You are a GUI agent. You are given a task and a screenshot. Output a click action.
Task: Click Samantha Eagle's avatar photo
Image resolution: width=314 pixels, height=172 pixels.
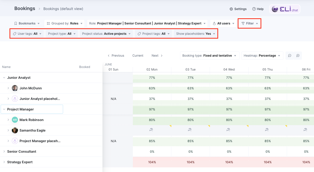[15, 130]
